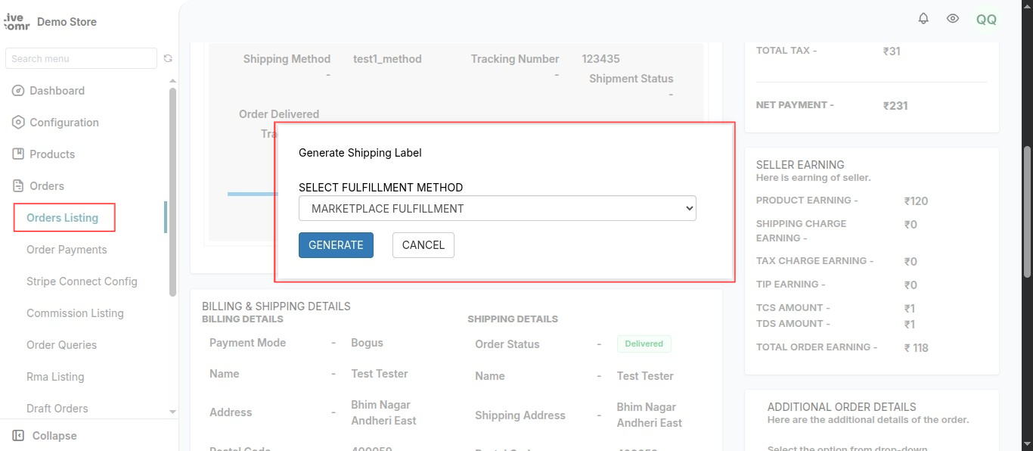Screen dimensions: 1033x451
Task: Click the TOTAL TAX ₹31 value
Action: pos(892,51)
